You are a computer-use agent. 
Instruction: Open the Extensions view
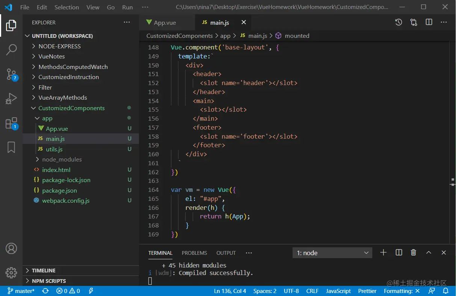[x=11, y=123]
